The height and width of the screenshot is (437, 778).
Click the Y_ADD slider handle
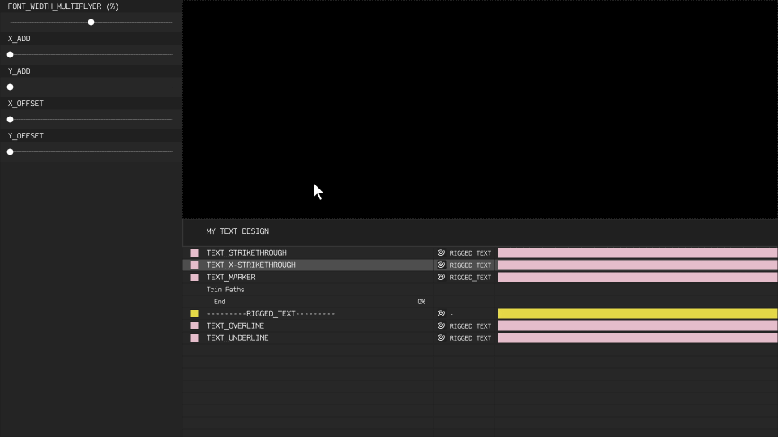10,87
